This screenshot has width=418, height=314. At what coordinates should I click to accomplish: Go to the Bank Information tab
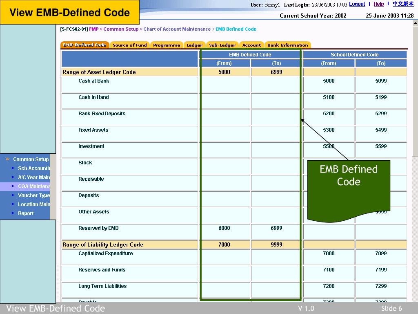(x=287, y=45)
